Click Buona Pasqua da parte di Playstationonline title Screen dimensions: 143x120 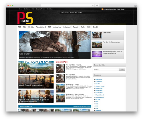112,52
